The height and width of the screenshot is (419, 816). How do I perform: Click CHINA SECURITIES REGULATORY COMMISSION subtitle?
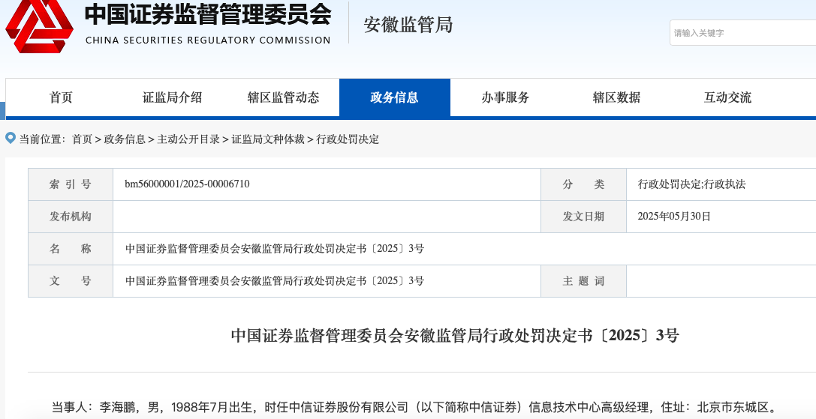[208, 40]
